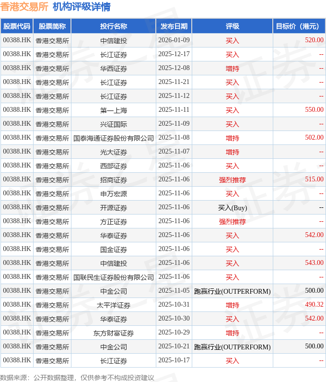The width and height of the screenshot is (326, 382).
Task: Click 增持 rating in the 太平洋证券 row
Action: (232, 305)
